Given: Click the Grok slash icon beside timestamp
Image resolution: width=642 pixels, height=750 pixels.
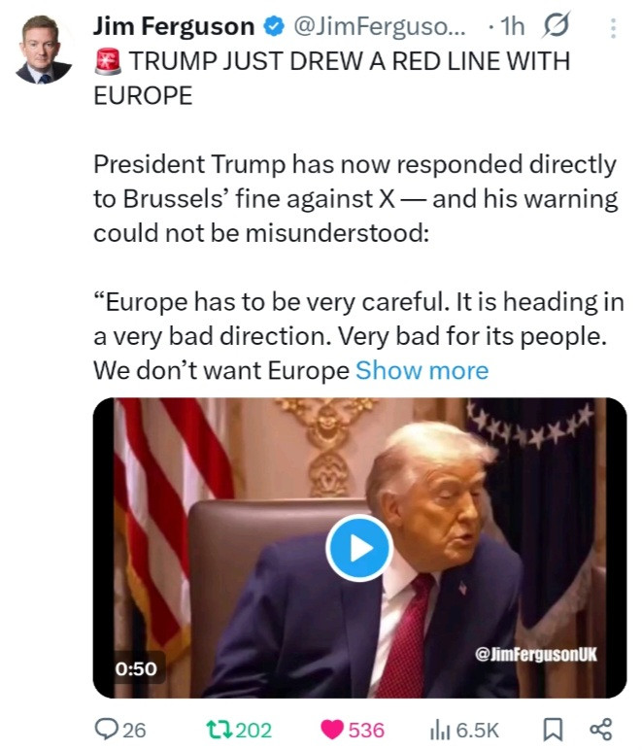Looking at the screenshot, I should [556, 26].
